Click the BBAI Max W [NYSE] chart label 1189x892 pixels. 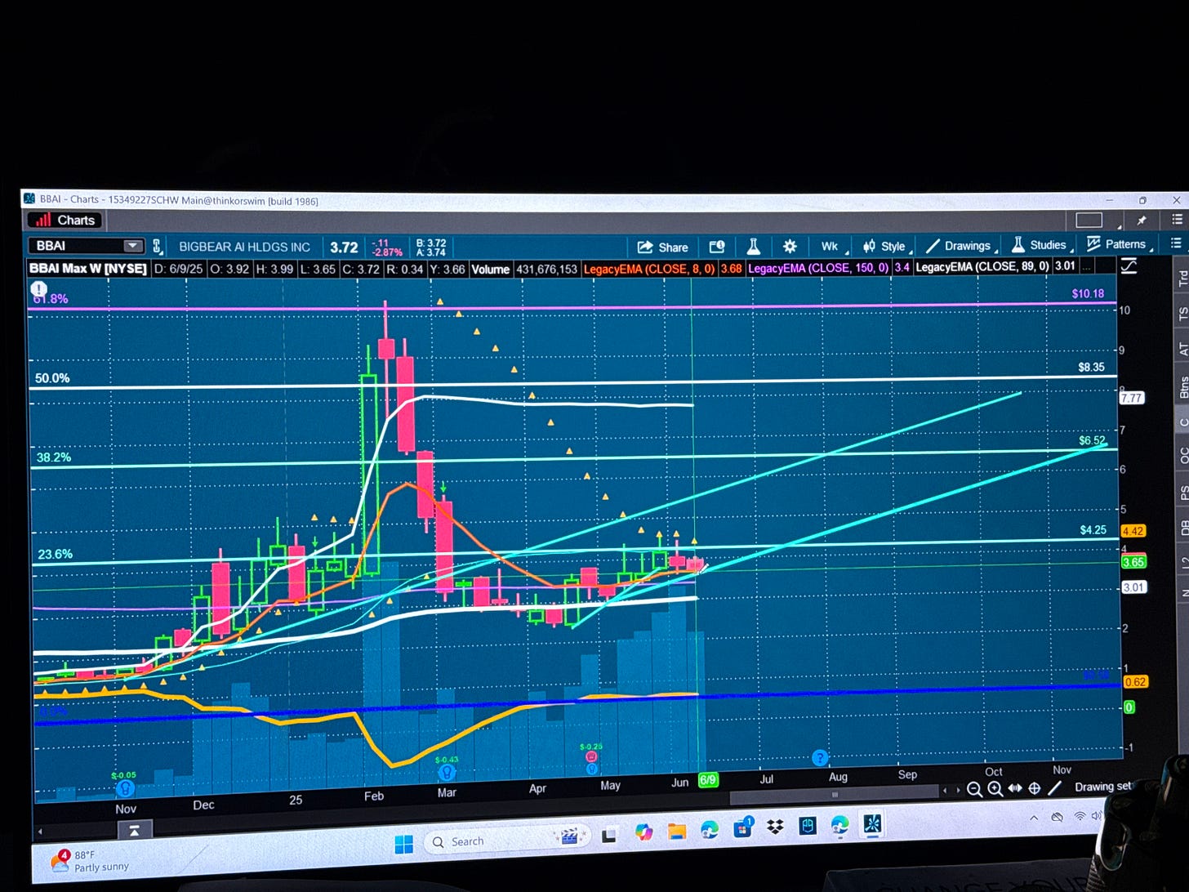pos(88,269)
